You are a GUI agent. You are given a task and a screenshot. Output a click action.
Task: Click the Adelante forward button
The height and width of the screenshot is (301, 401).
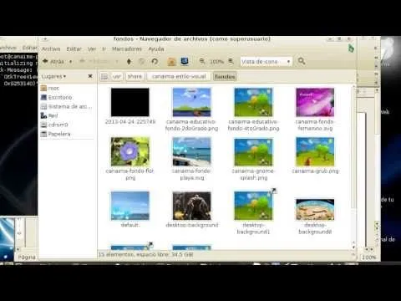(96, 61)
